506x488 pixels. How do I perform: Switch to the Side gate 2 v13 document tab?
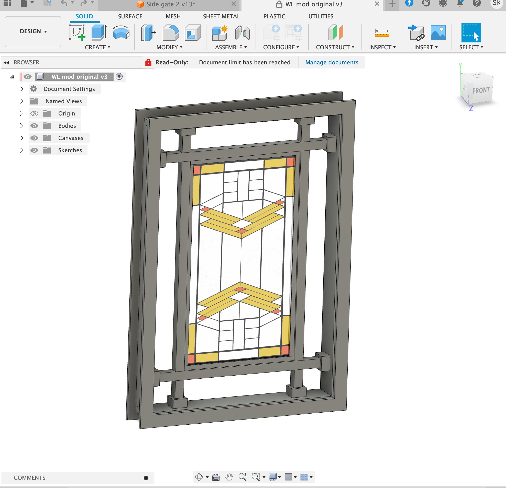[x=170, y=4]
